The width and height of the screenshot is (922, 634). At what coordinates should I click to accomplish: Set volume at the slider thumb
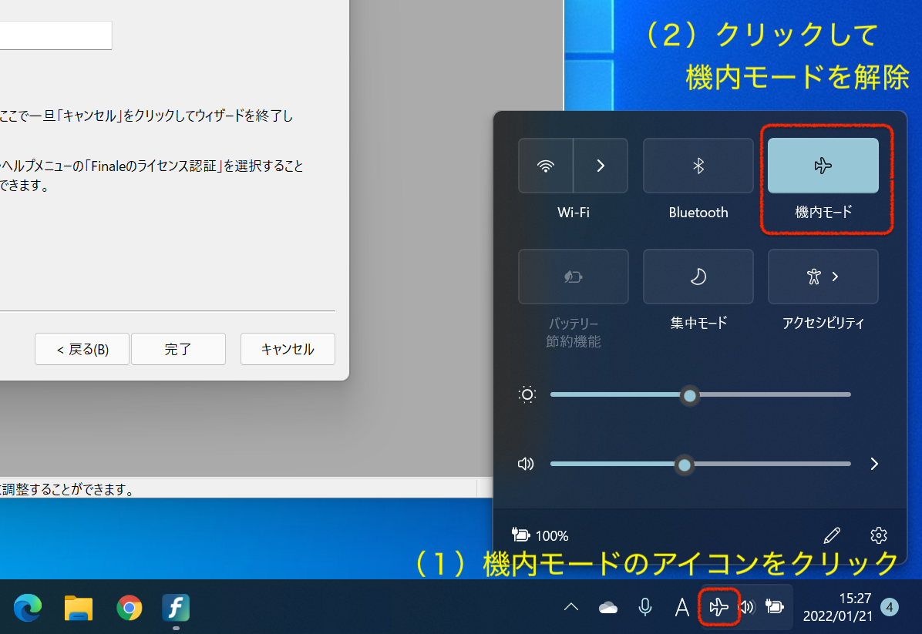[684, 465]
